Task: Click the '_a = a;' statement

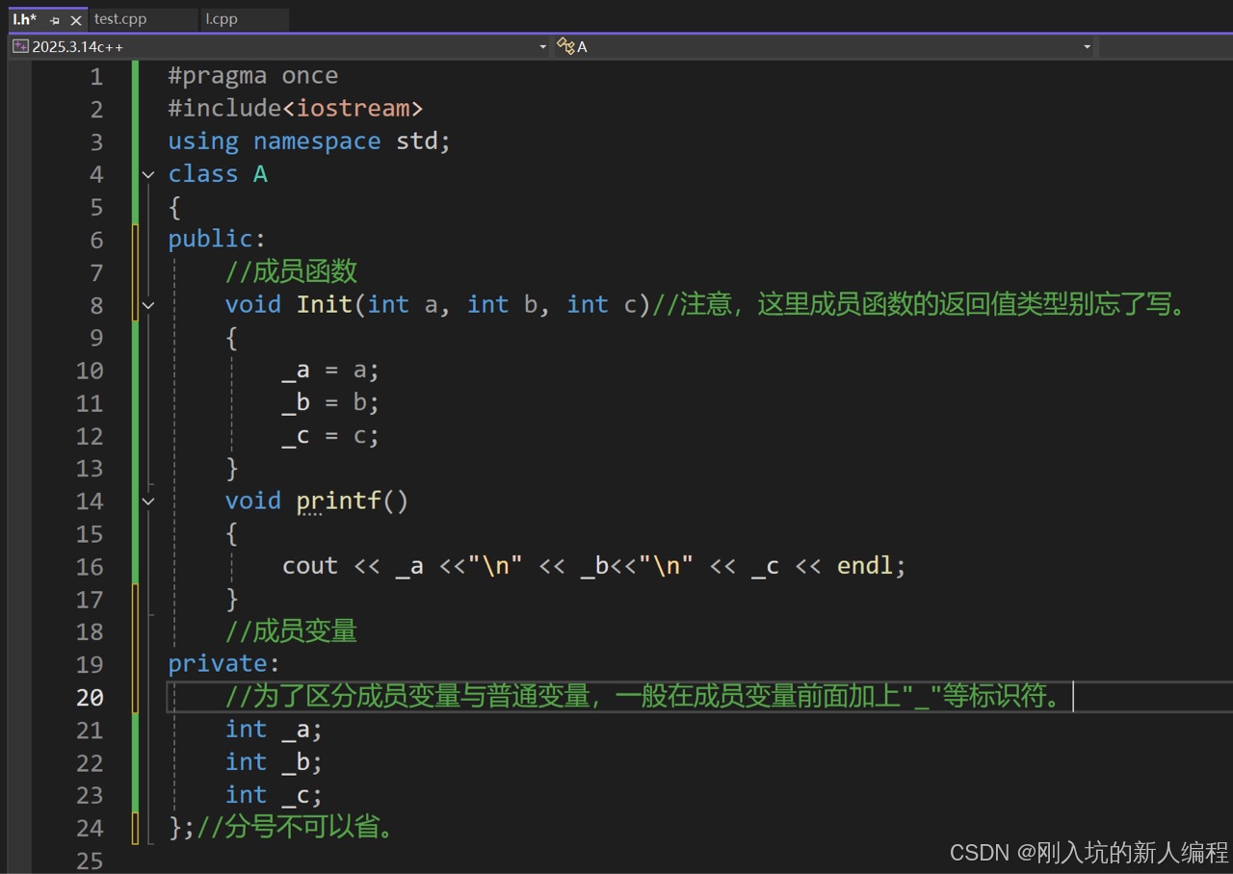Action: coord(331,371)
